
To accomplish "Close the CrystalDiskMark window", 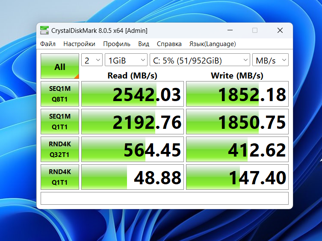I will click(x=280, y=31).
